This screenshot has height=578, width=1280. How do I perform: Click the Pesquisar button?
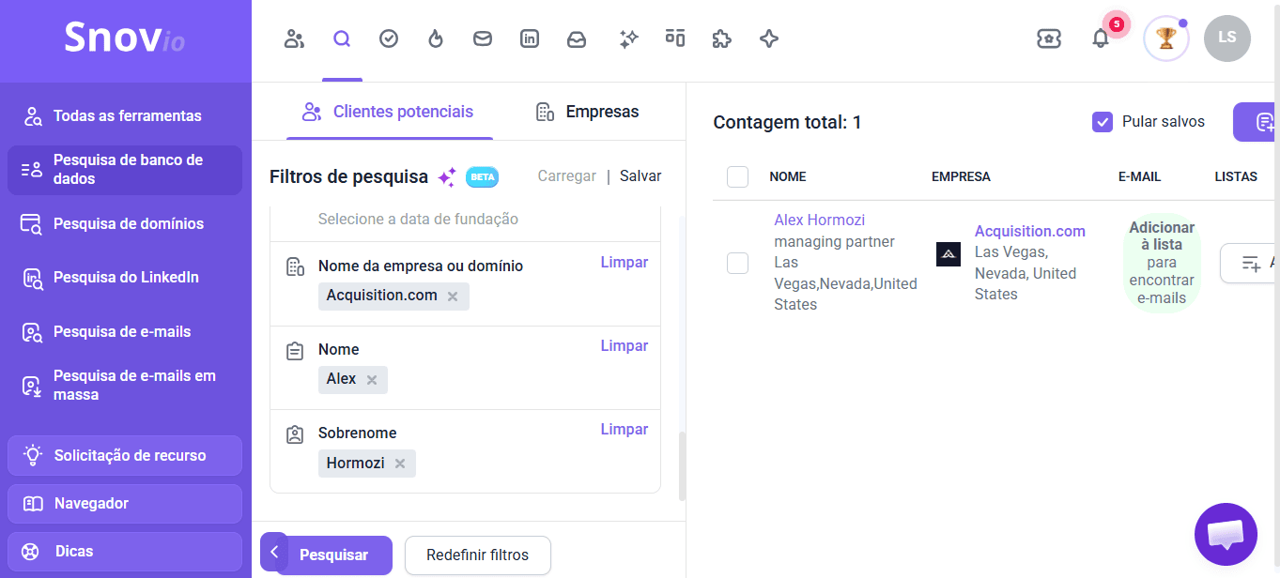coord(333,555)
